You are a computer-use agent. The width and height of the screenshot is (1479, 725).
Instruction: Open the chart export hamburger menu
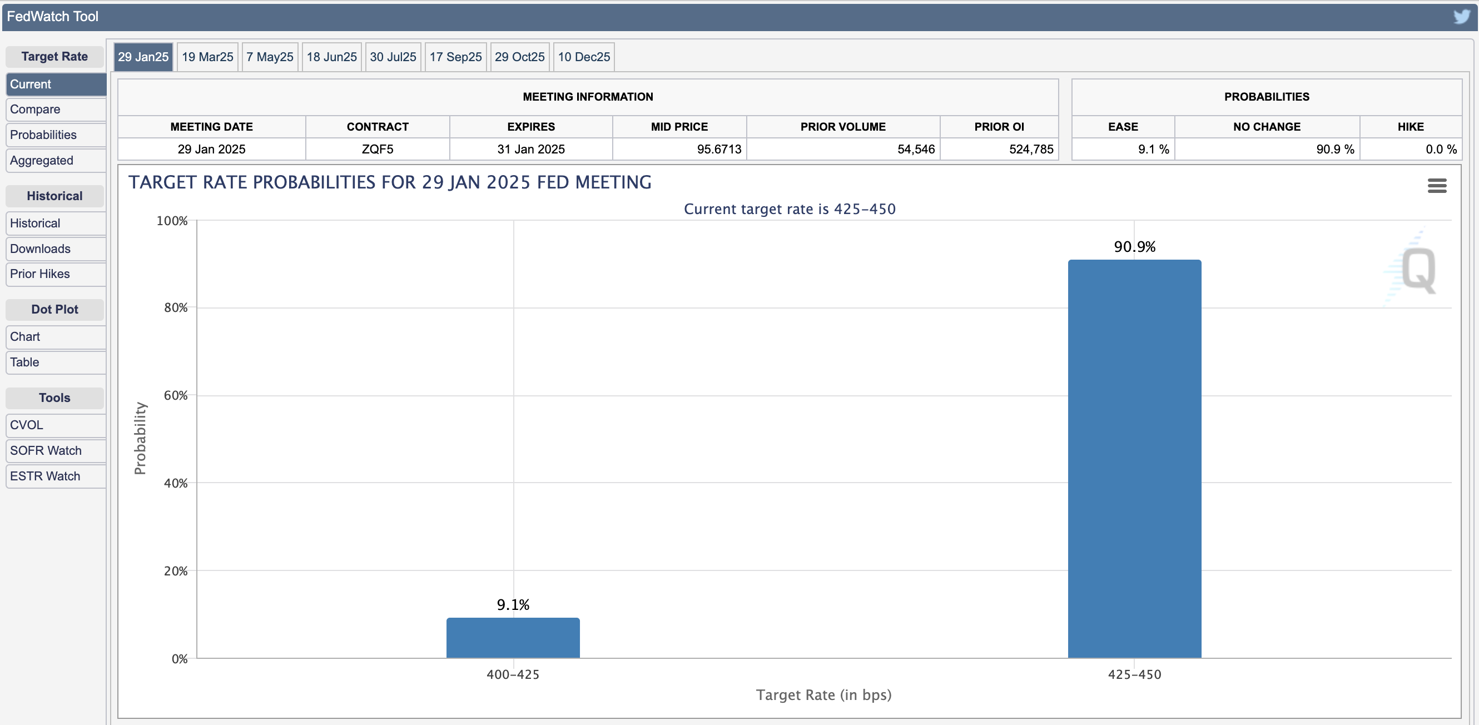(x=1438, y=185)
